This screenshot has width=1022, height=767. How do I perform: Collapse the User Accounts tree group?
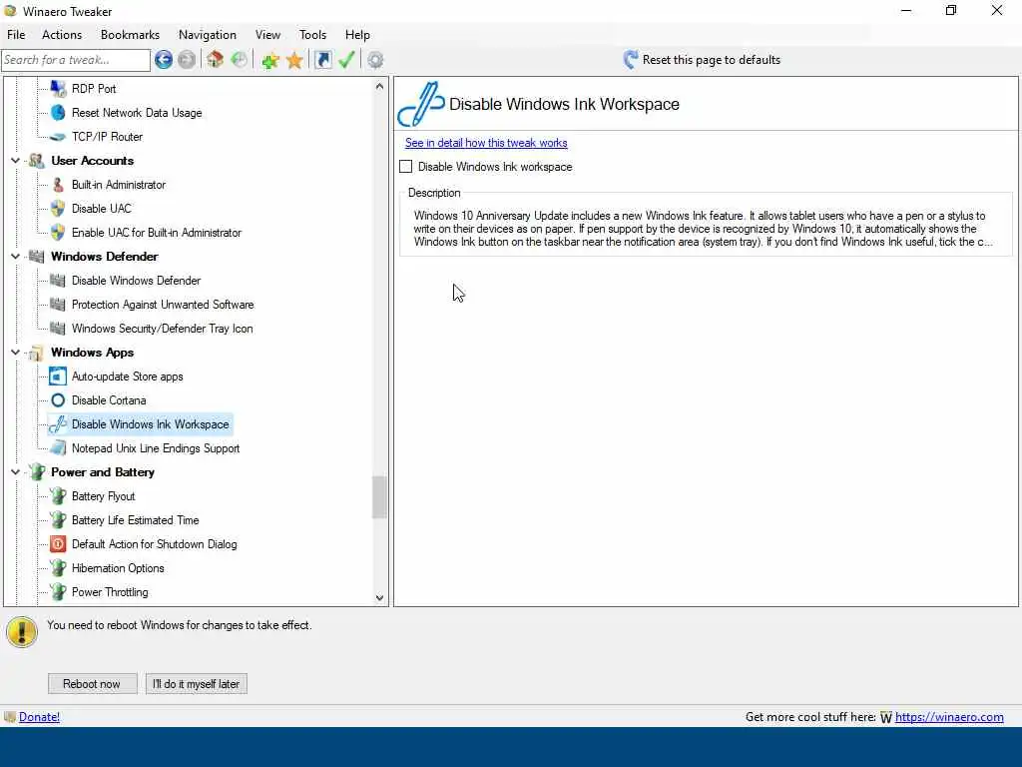(x=15, y=161)
